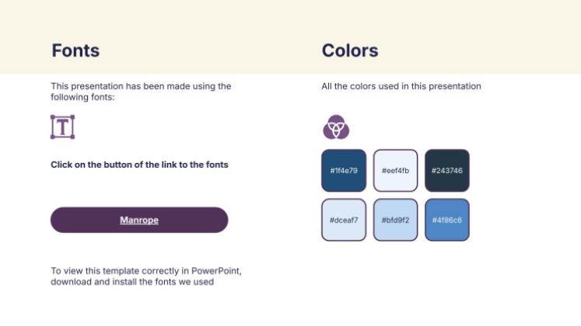Click the text box 'T' icon
Screen dimensions: 581x326
point(62,127)
